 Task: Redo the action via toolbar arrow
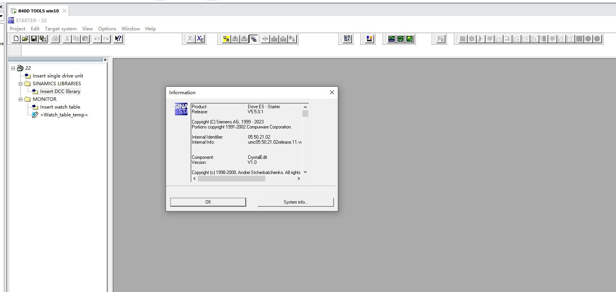tap(106, 39)
